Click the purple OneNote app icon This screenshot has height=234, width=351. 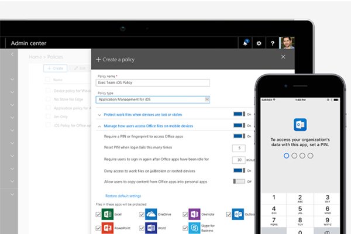click(194, 214)
